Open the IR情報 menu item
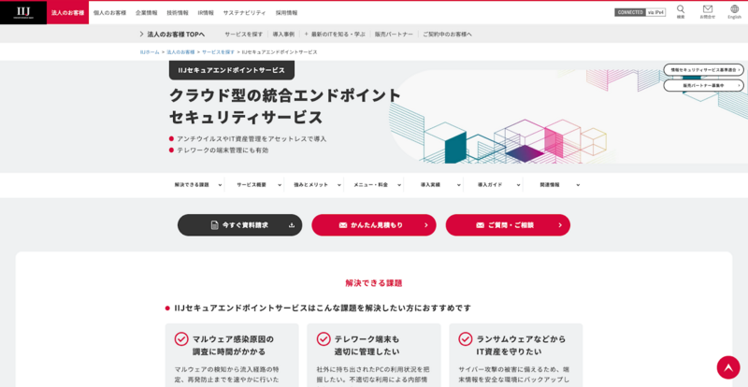Screen dimensions: 748x387 point(206,13)
